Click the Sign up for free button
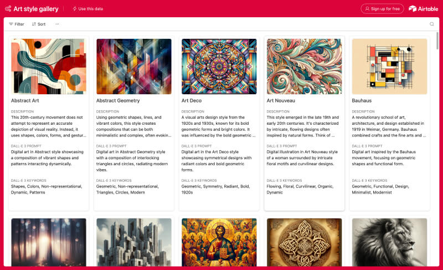Screen dimensions: 443x270 click(x=382, y=8)
